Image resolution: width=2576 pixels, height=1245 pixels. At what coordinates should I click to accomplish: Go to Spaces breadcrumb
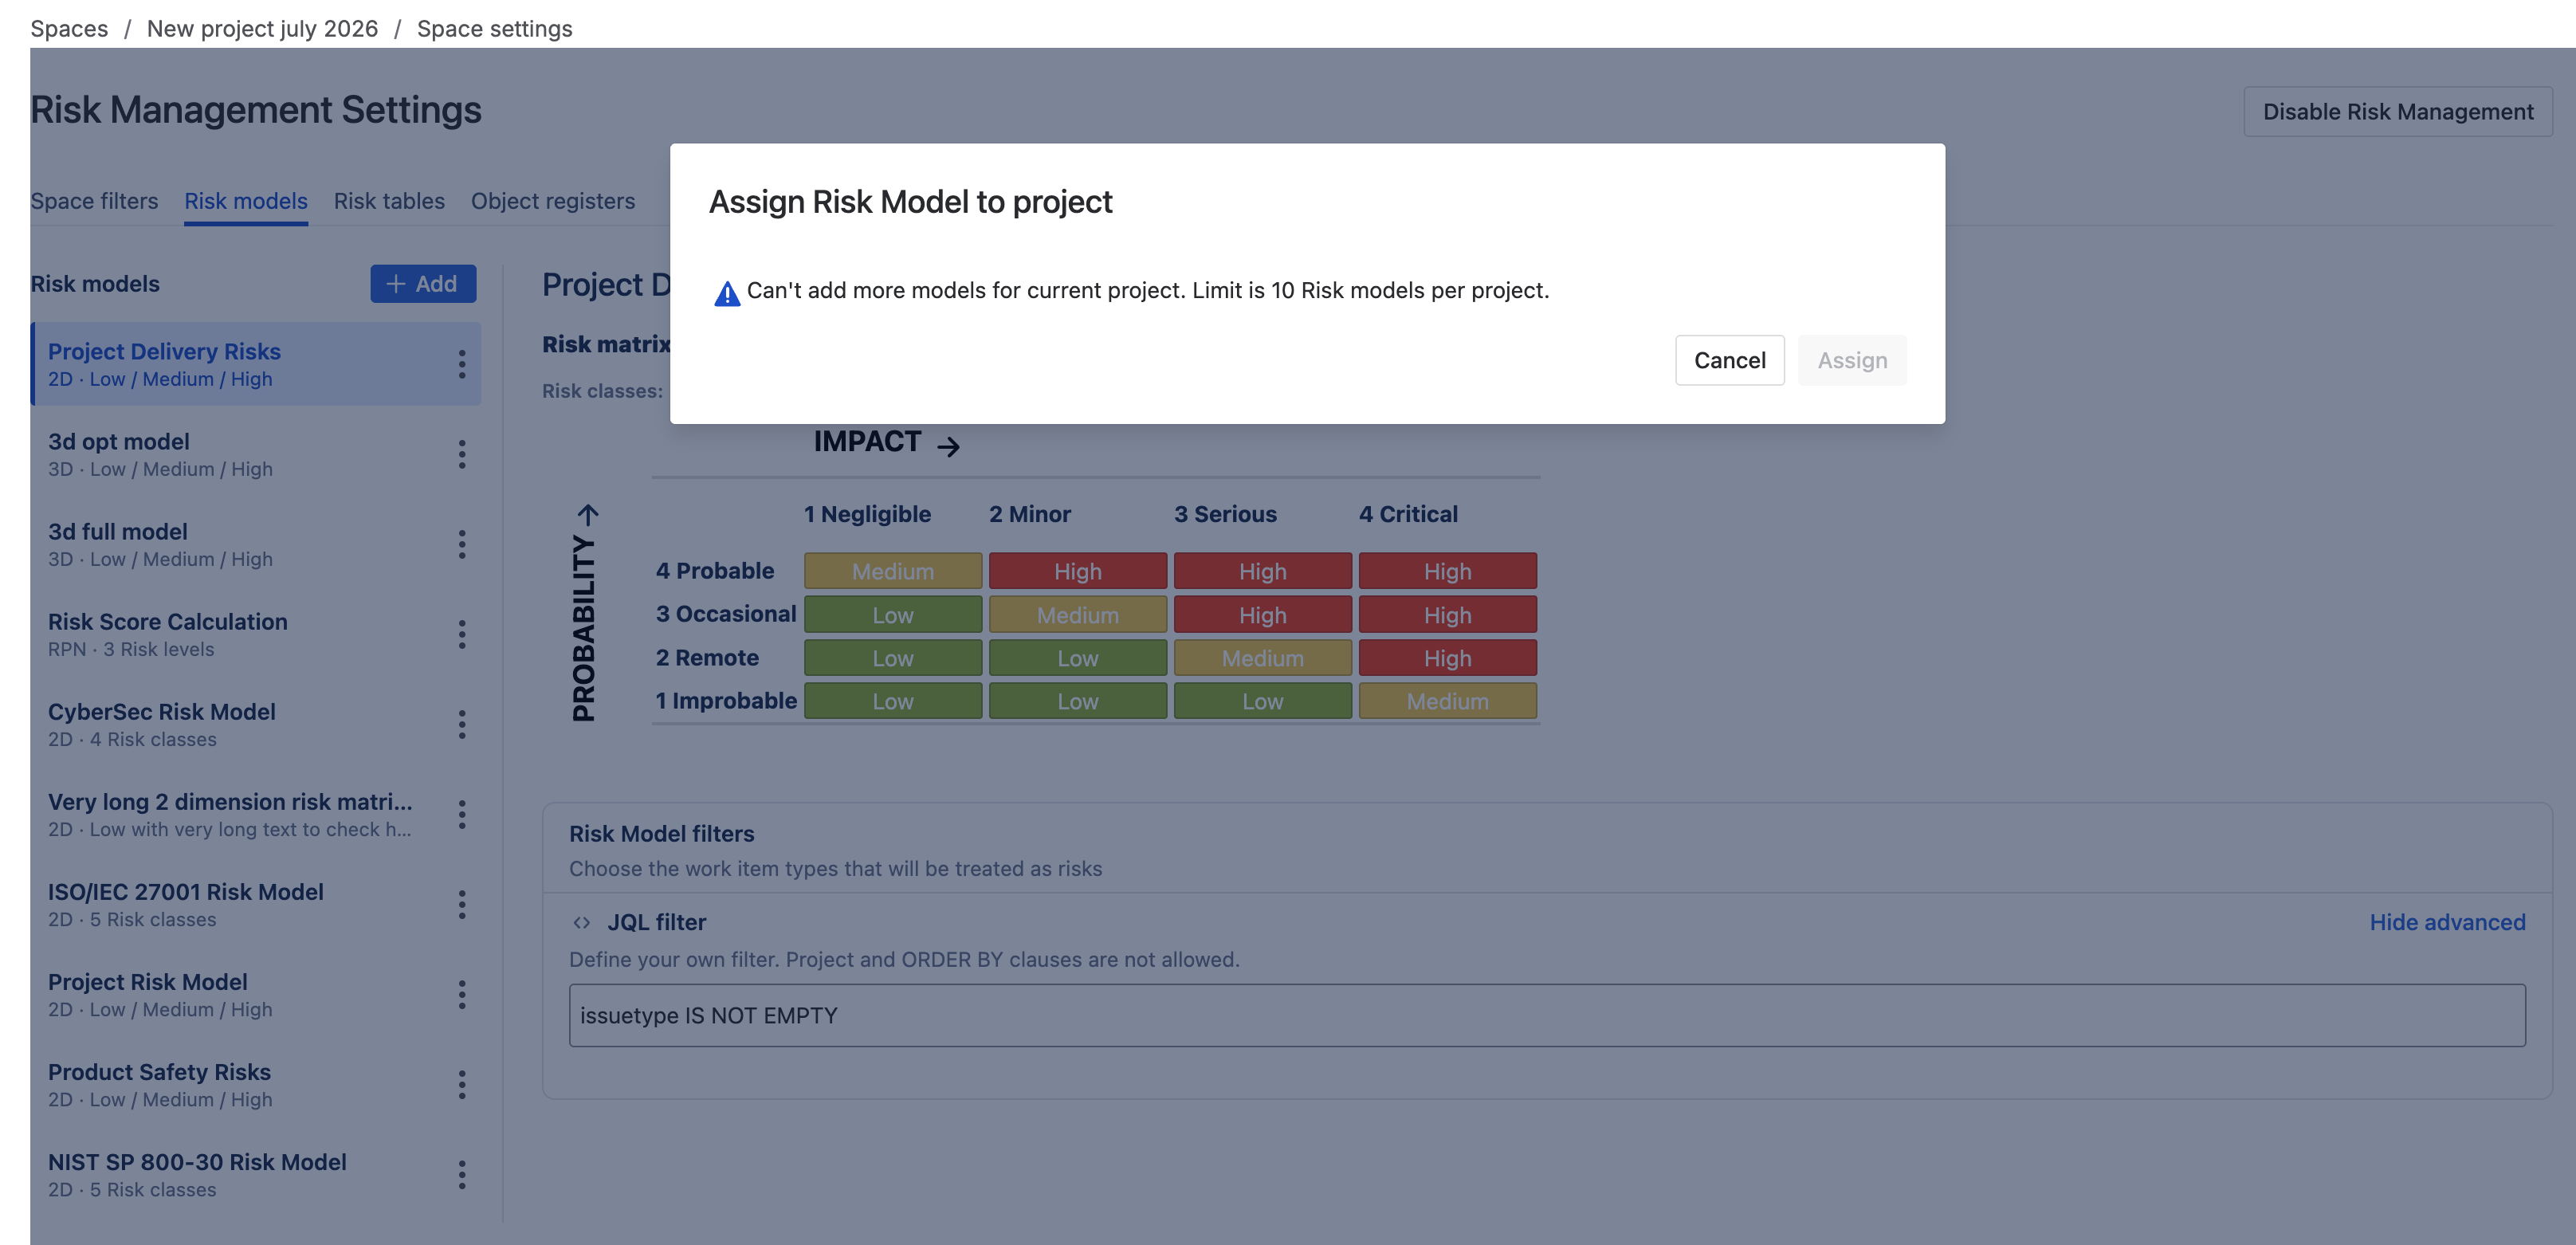[x=69, y=28]
